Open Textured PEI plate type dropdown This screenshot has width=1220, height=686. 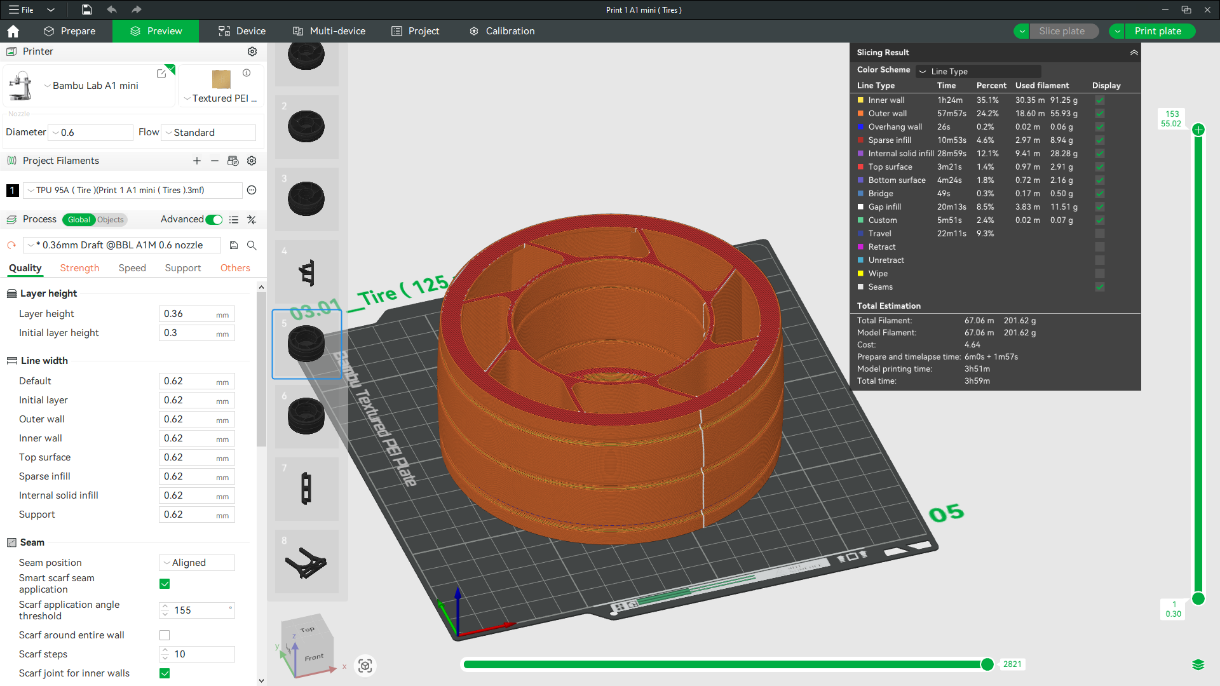point(220,98)
